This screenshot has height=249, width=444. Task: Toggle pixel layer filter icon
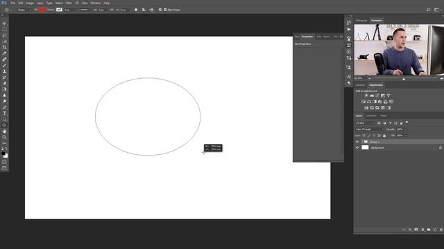coord(379,123)
